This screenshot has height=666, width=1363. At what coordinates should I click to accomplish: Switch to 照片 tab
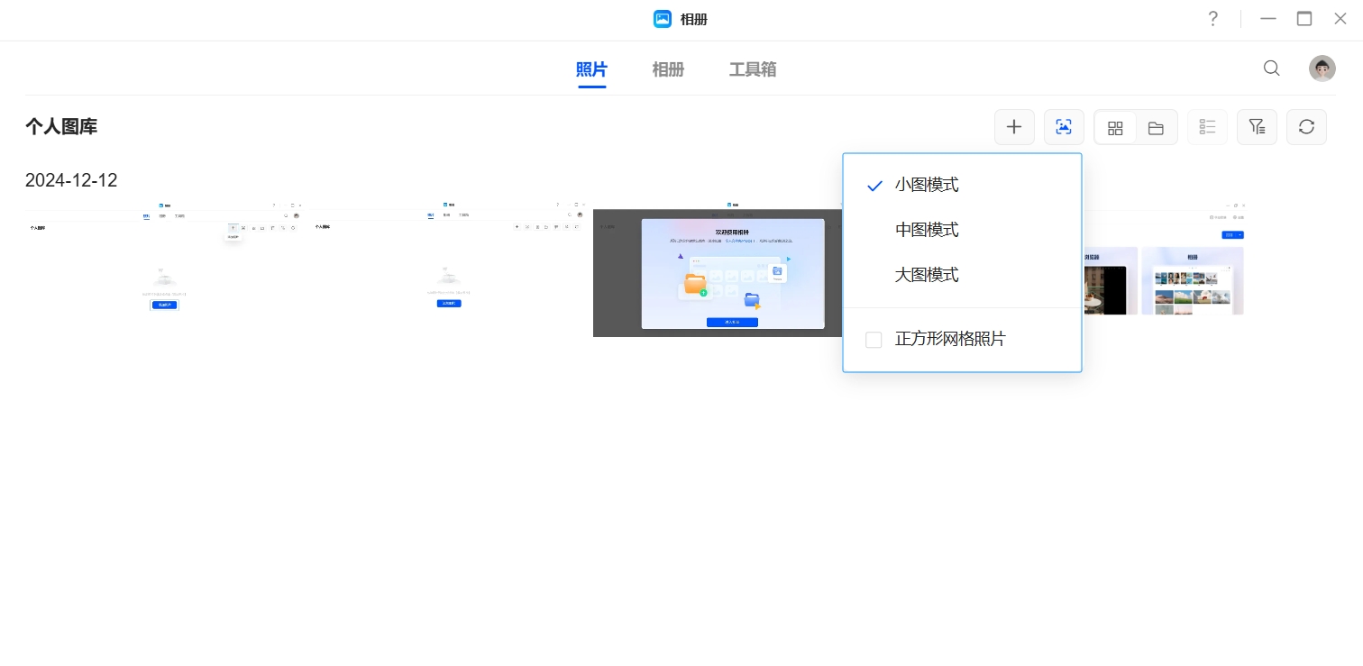(591, 69)
